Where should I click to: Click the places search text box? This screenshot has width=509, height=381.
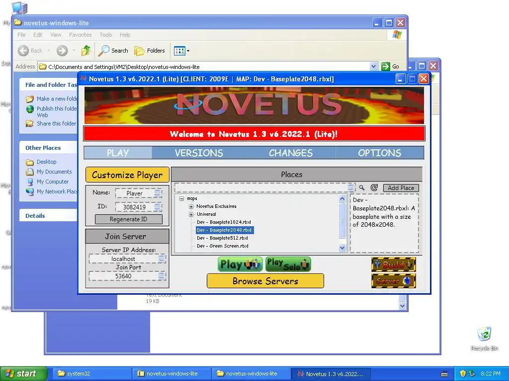click(264, 188)
